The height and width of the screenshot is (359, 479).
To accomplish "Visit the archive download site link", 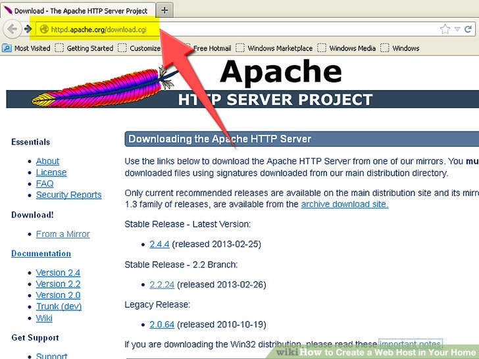I will (x=344, y=204).
